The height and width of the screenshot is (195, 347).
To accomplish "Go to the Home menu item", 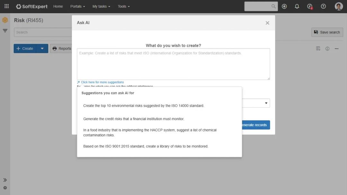I will 58,6.
